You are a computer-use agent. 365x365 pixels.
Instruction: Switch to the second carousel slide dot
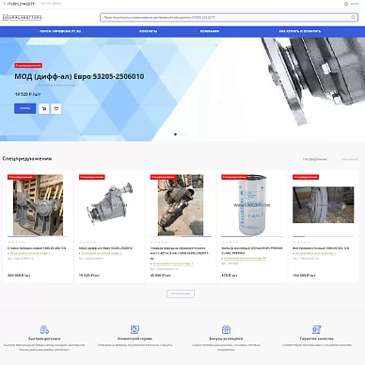[x=181, y=135]
